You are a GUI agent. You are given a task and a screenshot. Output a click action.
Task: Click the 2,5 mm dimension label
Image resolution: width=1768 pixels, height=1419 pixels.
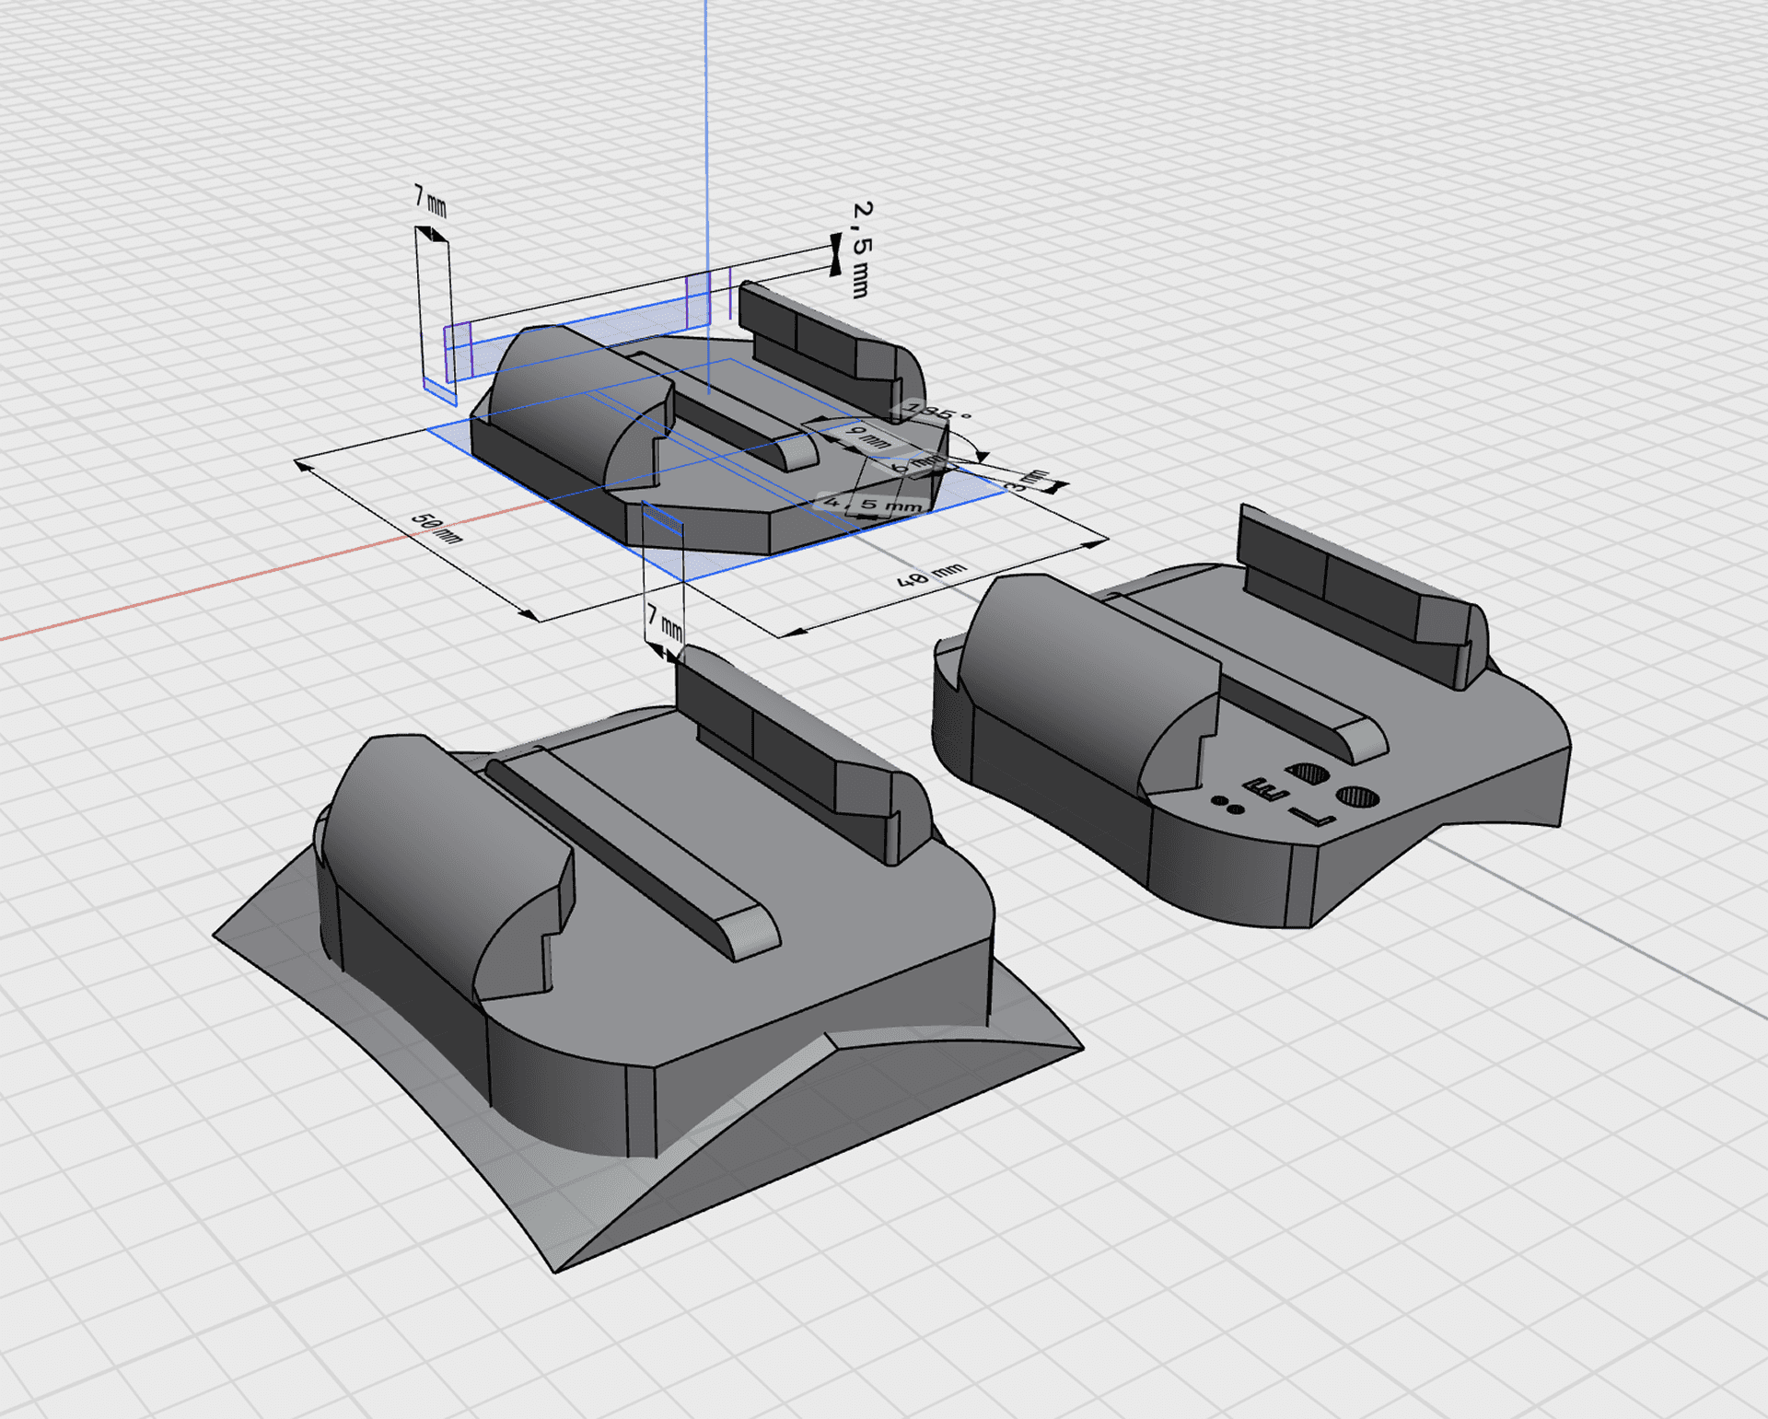tap(861, 250)
